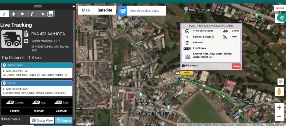Open the Options dropdown on map
Image resolution: width=286 pixels, height=126 pixels.
click(279, 8)
